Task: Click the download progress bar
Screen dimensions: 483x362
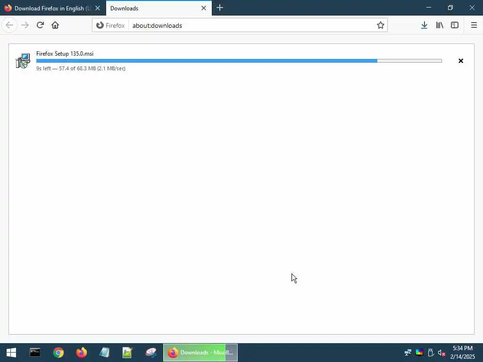Action: click(239, 61)
